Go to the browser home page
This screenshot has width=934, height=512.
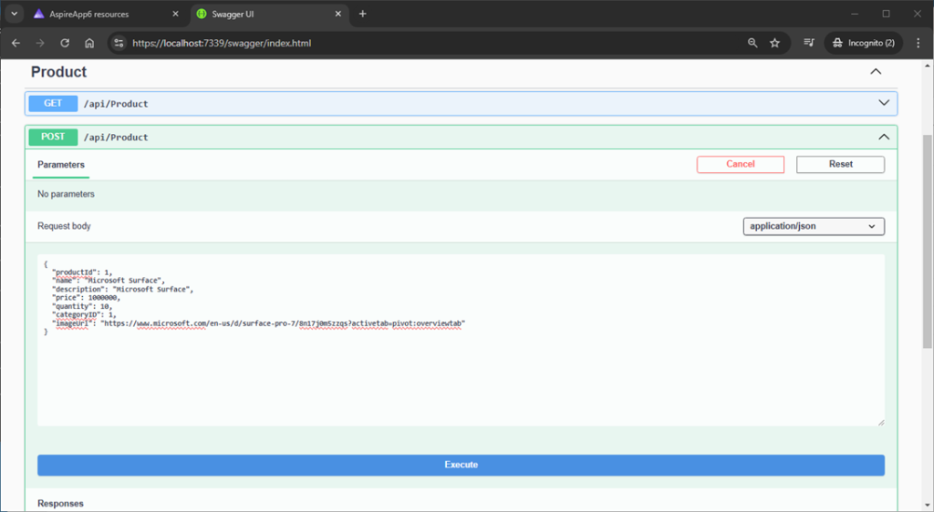point(89,43)
